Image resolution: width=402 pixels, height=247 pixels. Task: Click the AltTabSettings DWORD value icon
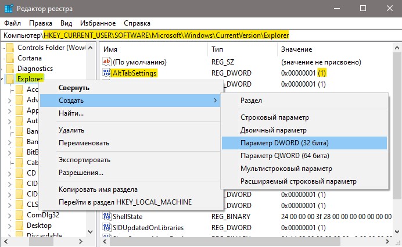[107, 73]
